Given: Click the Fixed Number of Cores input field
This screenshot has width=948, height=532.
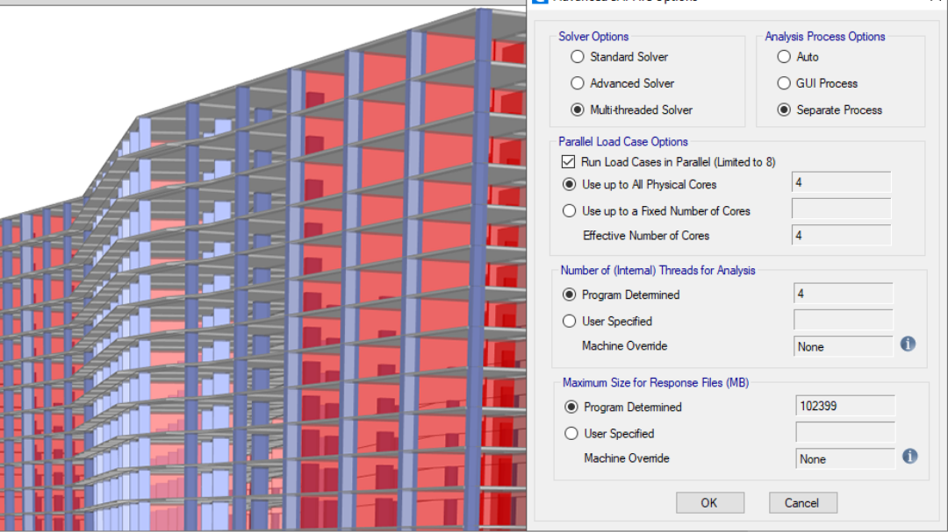Looking at the screenshot, I should click(841, 209).
